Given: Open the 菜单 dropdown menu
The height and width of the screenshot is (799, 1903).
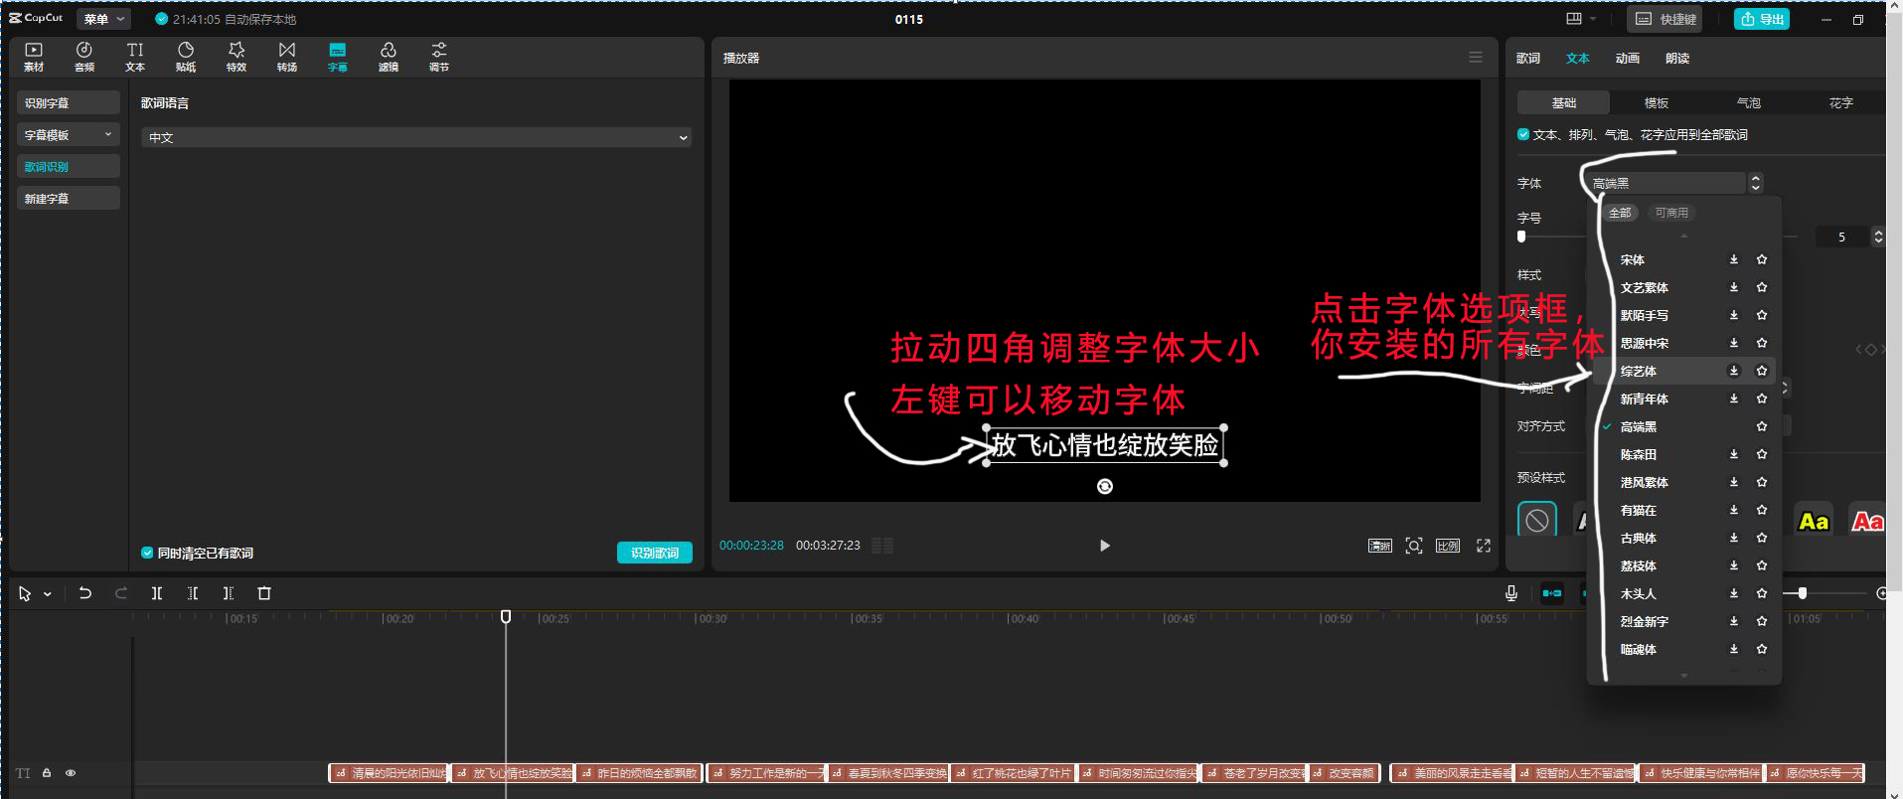Looking at the screenshot, I should click(103, 19).
